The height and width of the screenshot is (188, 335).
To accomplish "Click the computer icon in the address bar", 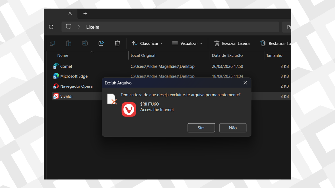I will point(69,27).
